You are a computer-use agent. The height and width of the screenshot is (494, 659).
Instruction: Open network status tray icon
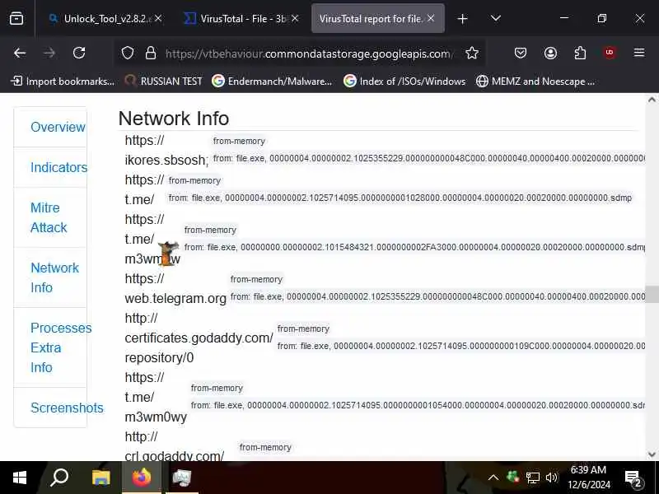(x=532, y=478)
